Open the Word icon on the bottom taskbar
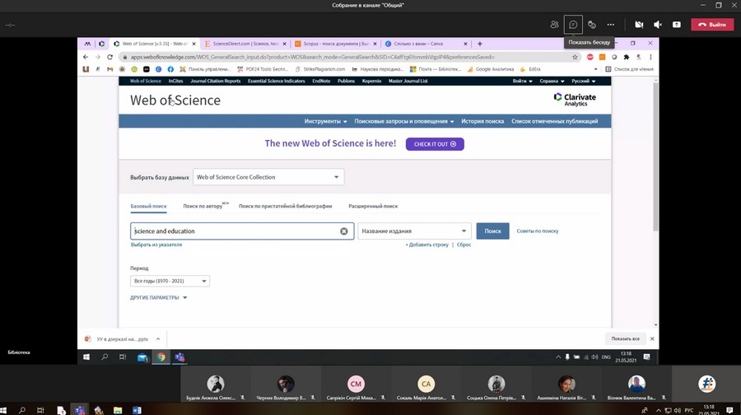This screenshot has width=741, height=415. tap(137, 410)
